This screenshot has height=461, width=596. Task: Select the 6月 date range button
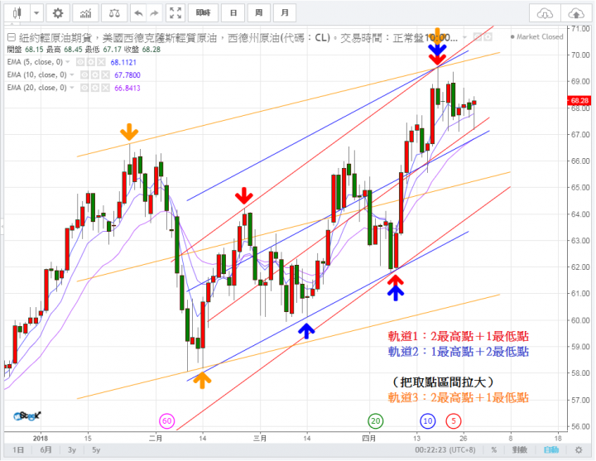pyautogui.click(x=46, y=450)
